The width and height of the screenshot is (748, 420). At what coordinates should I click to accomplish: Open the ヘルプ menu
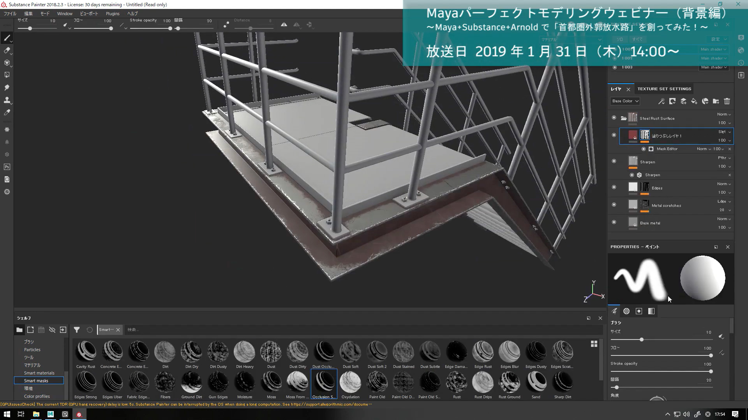click(132, 14)
